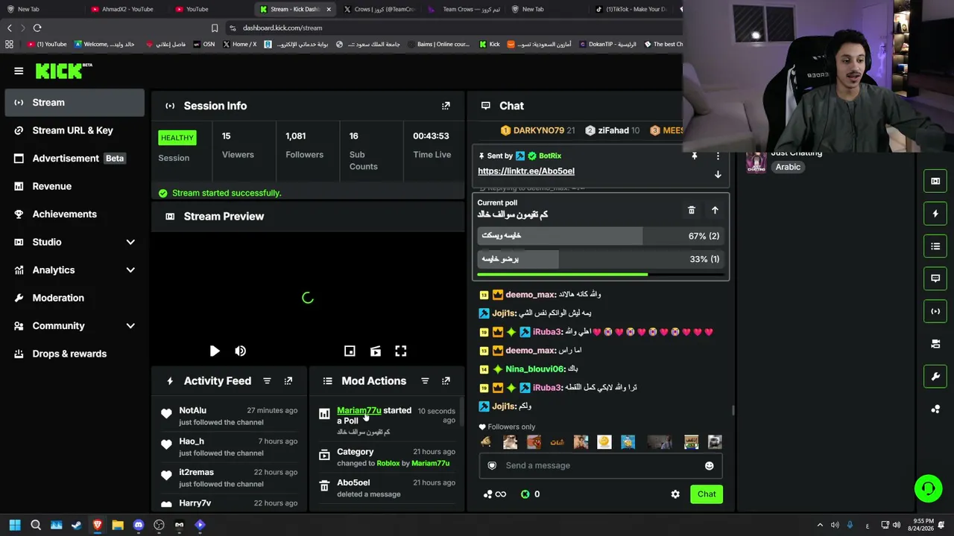954x536 pixels.
Task: Open the Achievements page
Action: pos(75,214)
